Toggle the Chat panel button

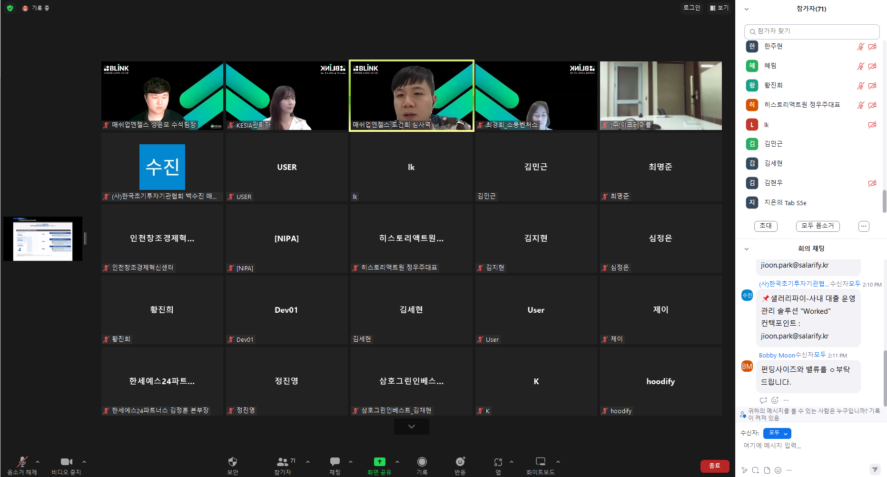pyautogui.click(x=335, y=462)
